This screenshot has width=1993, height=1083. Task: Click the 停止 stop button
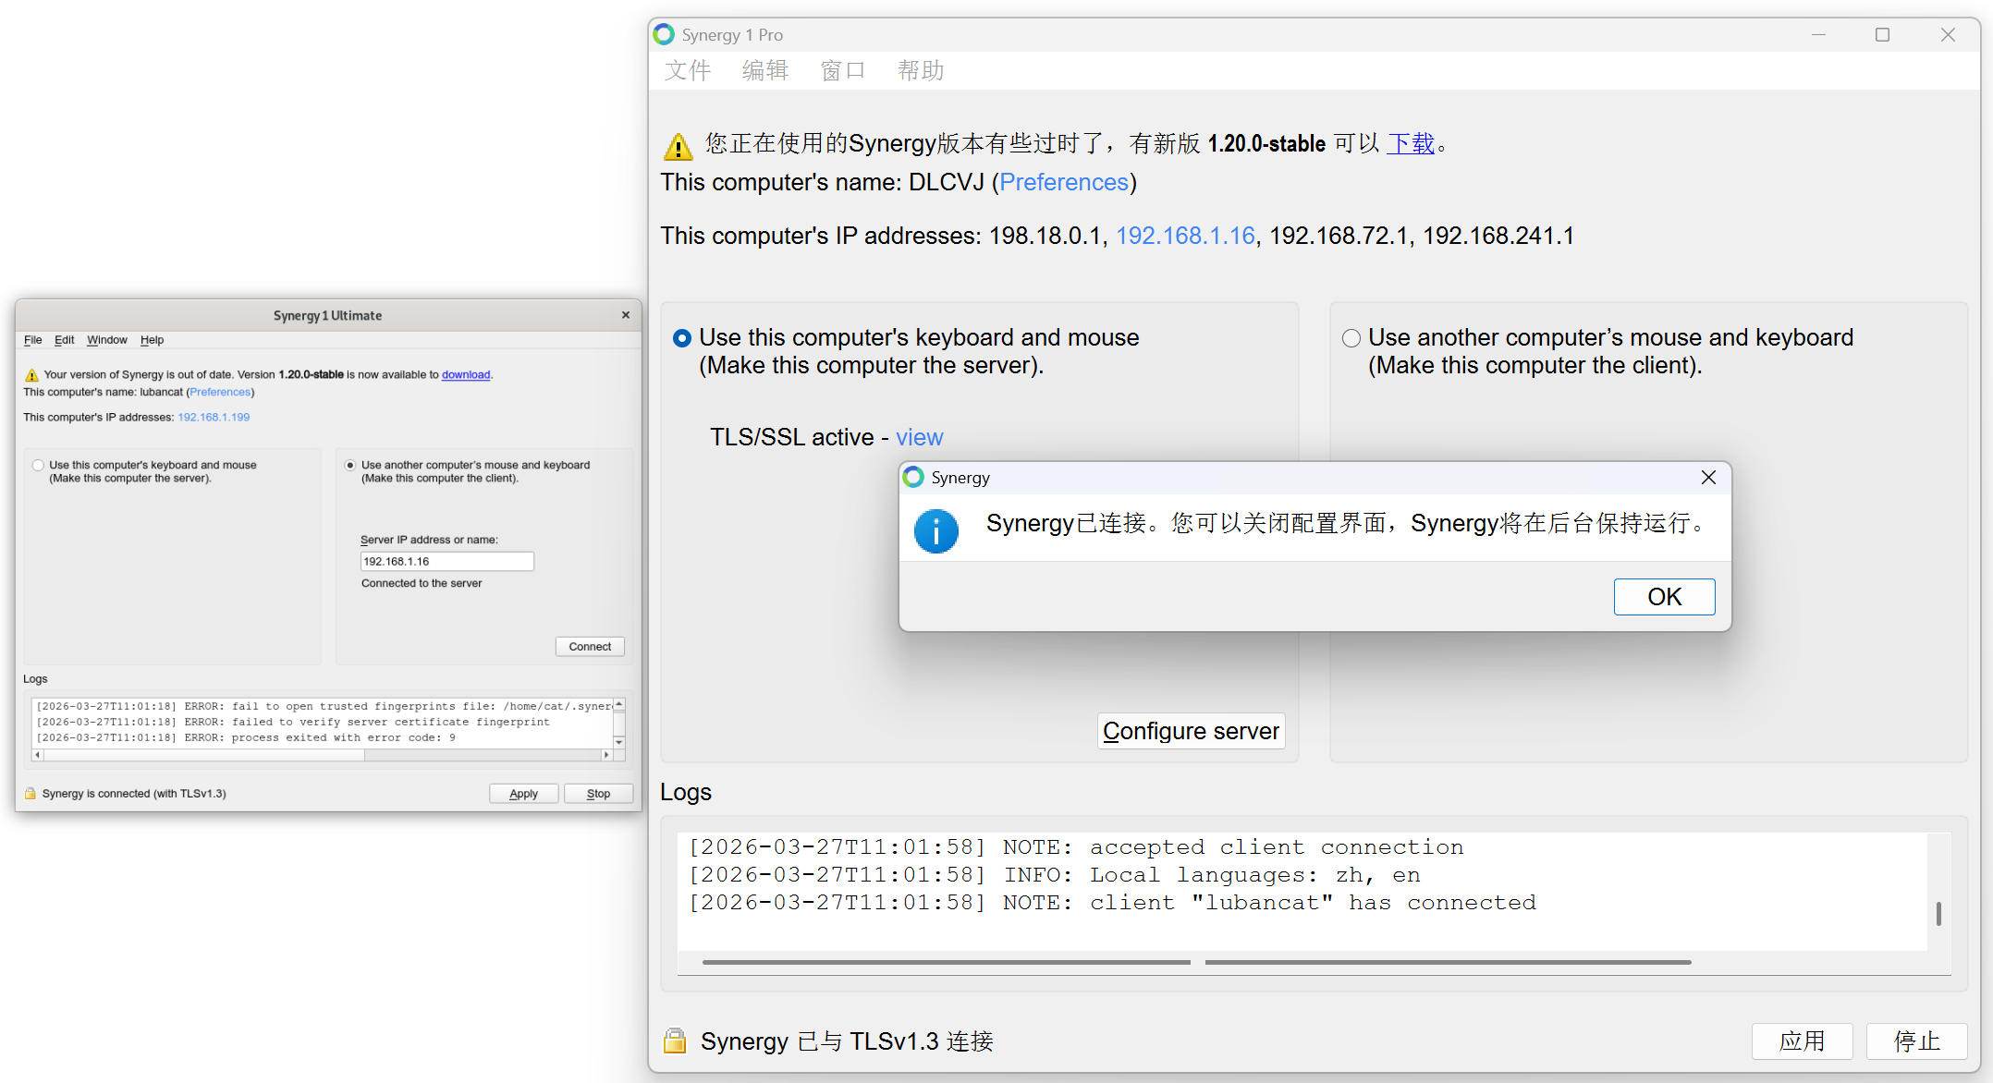coord(1916,1041)
